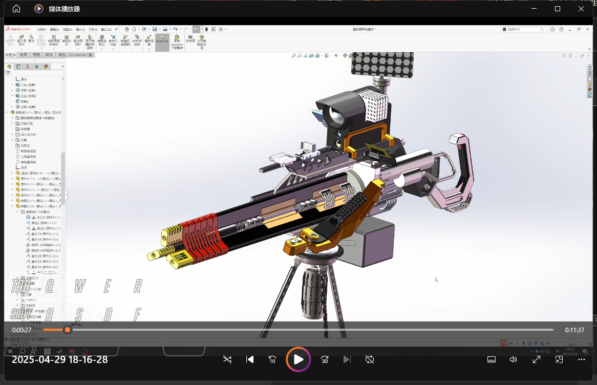The image size is (597, 385).
Task: Enter full screen with the expand arrows icon
Action: pyautogui.click(x=536, y=359)
